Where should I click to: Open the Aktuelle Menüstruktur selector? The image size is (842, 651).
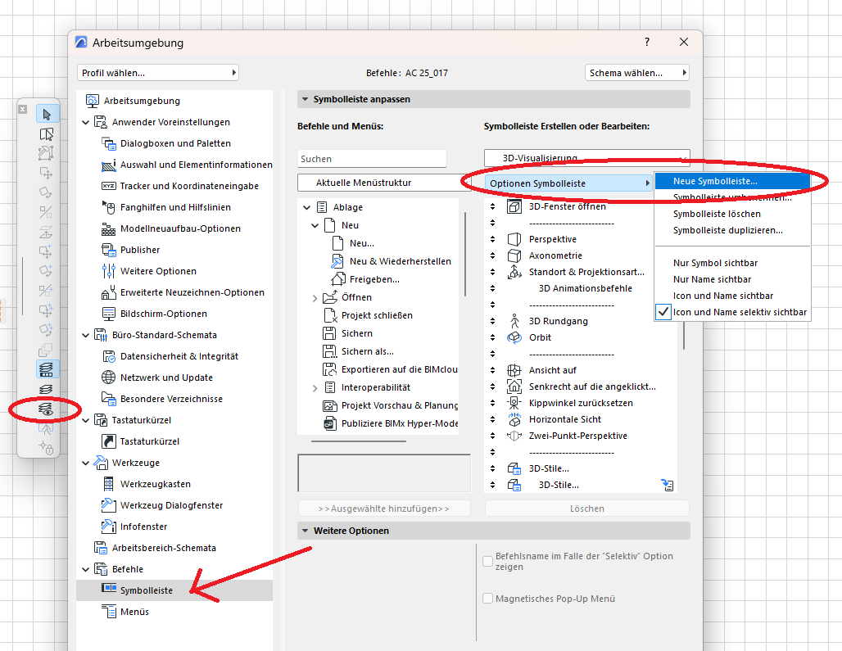pos(384,183)
